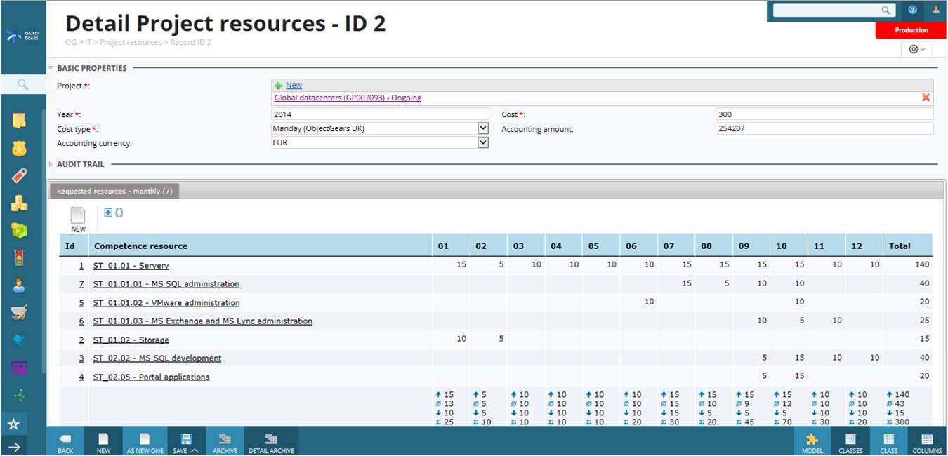Click the Accounting amount field
948x456 pixels.
tap(824, 128)
